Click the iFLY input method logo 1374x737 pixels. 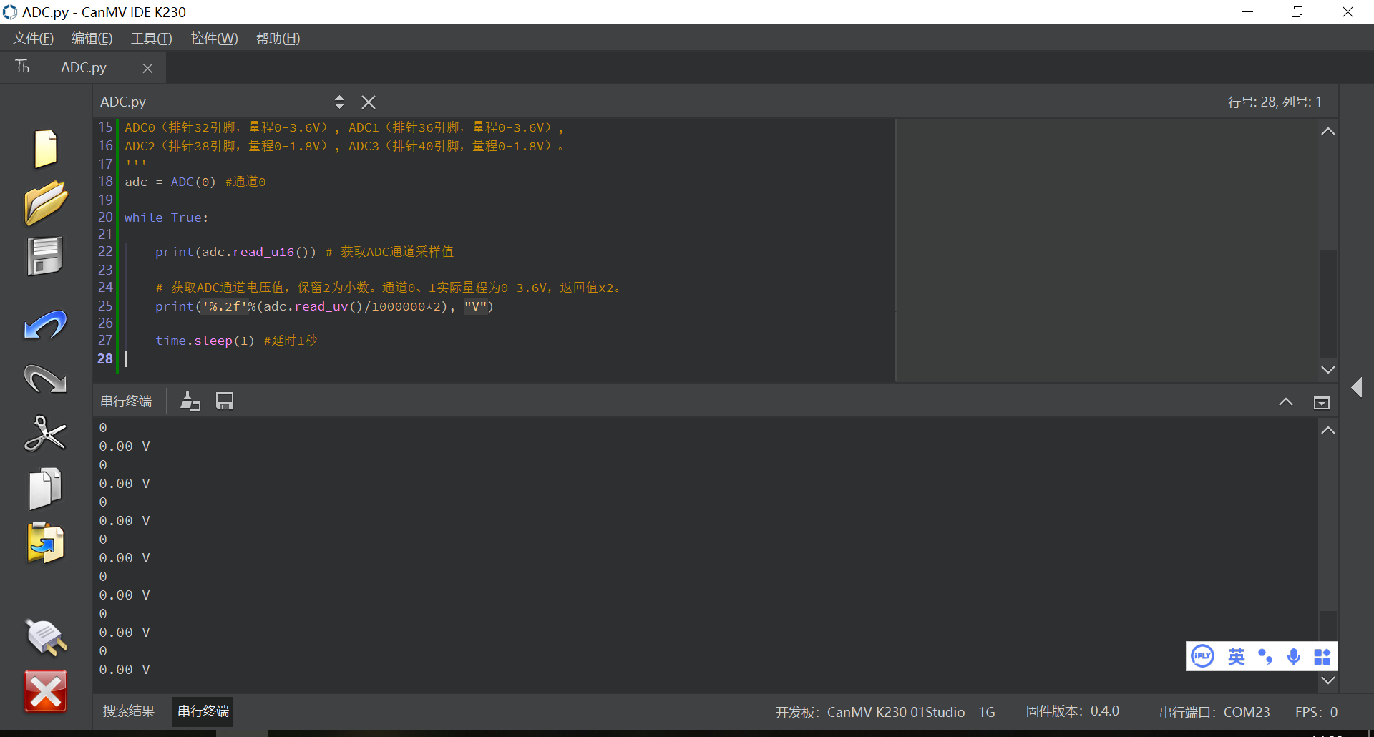(x=1203, y=656)
